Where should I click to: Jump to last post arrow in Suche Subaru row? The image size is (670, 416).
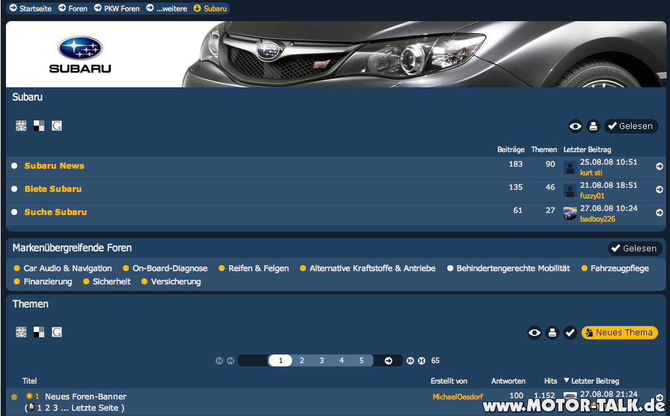coord(659,212)
